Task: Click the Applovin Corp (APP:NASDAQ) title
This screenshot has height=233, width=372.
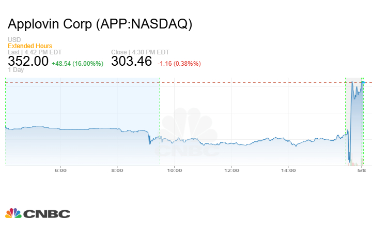Action: point(100,24)
